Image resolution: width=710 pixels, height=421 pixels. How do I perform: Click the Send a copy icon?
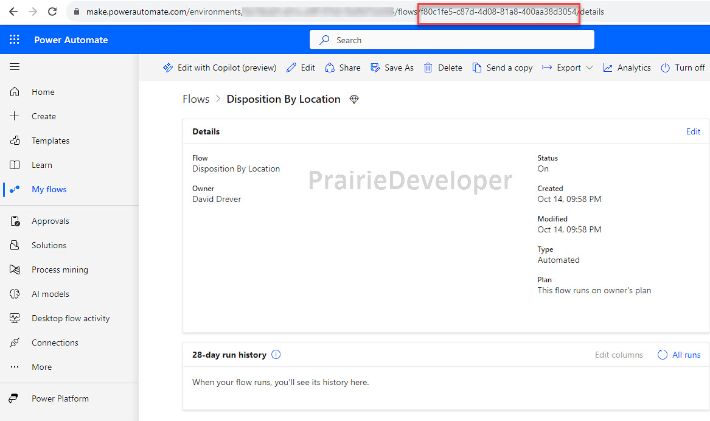click(477, 68)
